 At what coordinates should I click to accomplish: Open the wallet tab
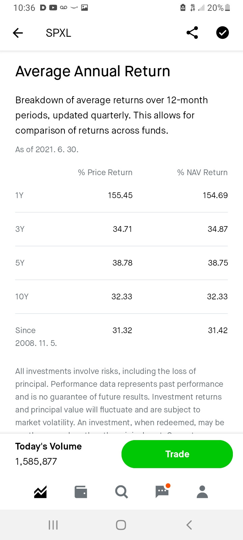(x=81, y=492)
